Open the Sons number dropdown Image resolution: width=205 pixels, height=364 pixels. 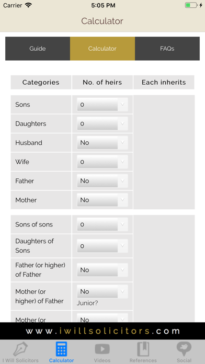(x=102, y=105)
